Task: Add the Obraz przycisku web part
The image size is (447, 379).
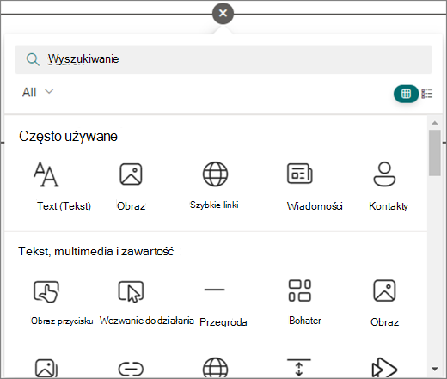Action: pos(46,291)
